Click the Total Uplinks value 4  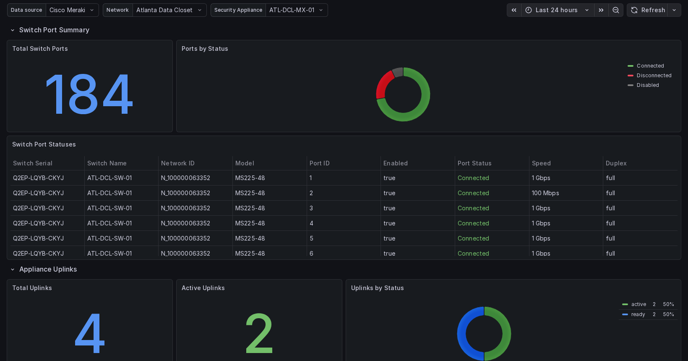point(89,334)
